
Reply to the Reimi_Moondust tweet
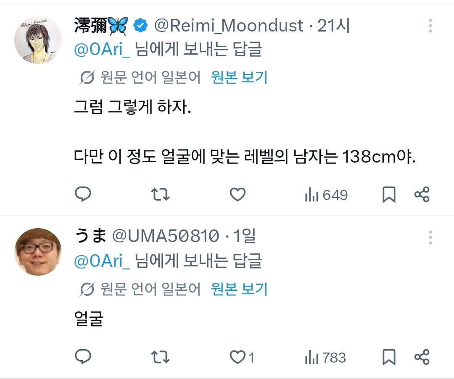tap(83, 194)
